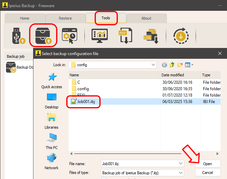
Task: Expand the Look in folder dropdown
Action: (x=153, y=65)
